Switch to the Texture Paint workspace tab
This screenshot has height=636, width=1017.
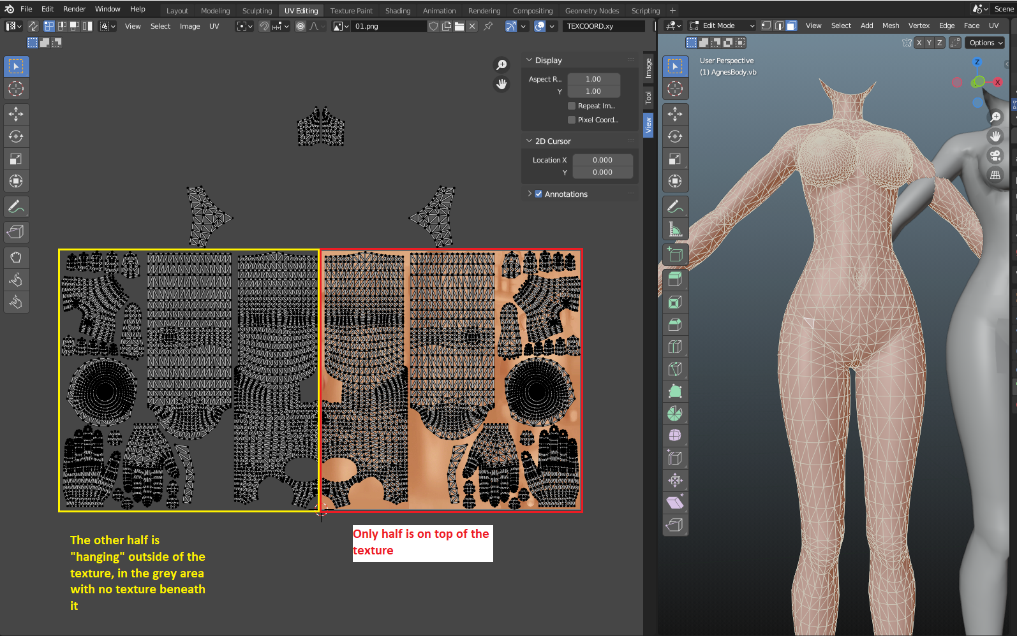(x=352, y=11)
